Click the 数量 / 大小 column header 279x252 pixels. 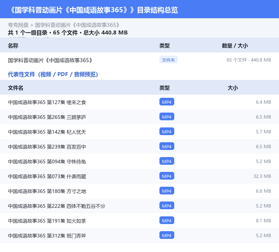pos(235,46)
